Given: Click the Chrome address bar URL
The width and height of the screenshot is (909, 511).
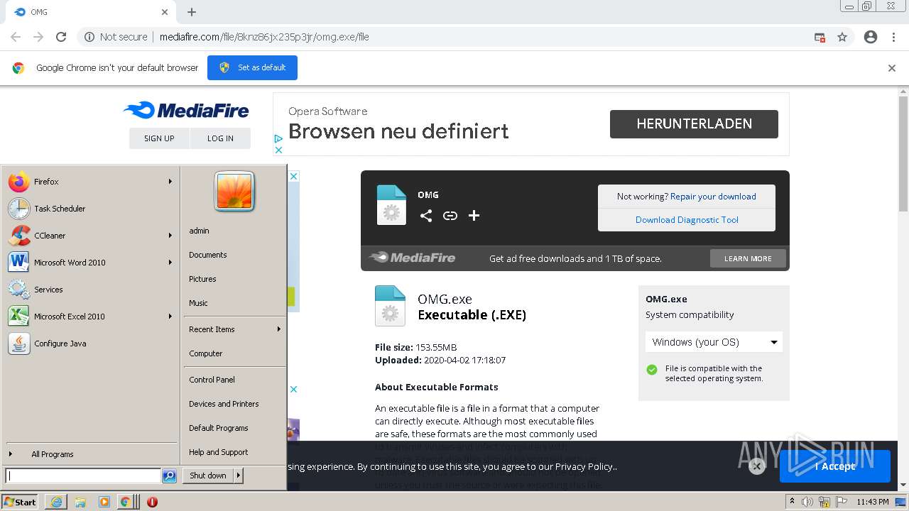Looking at the screenshot, I should (x=264, y=37).
